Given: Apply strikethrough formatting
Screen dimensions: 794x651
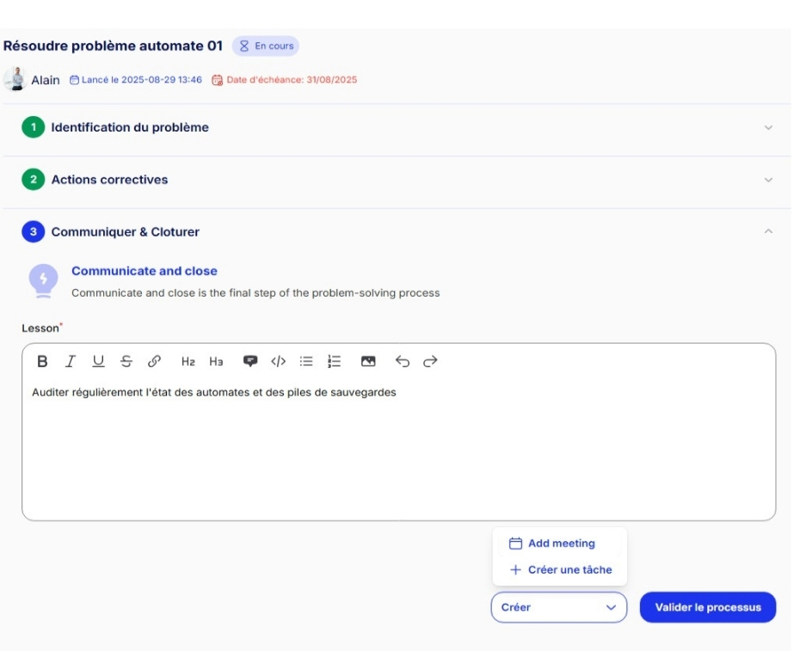Looking at the screenshot, I should pyautogui.click(x=126, y=362).
